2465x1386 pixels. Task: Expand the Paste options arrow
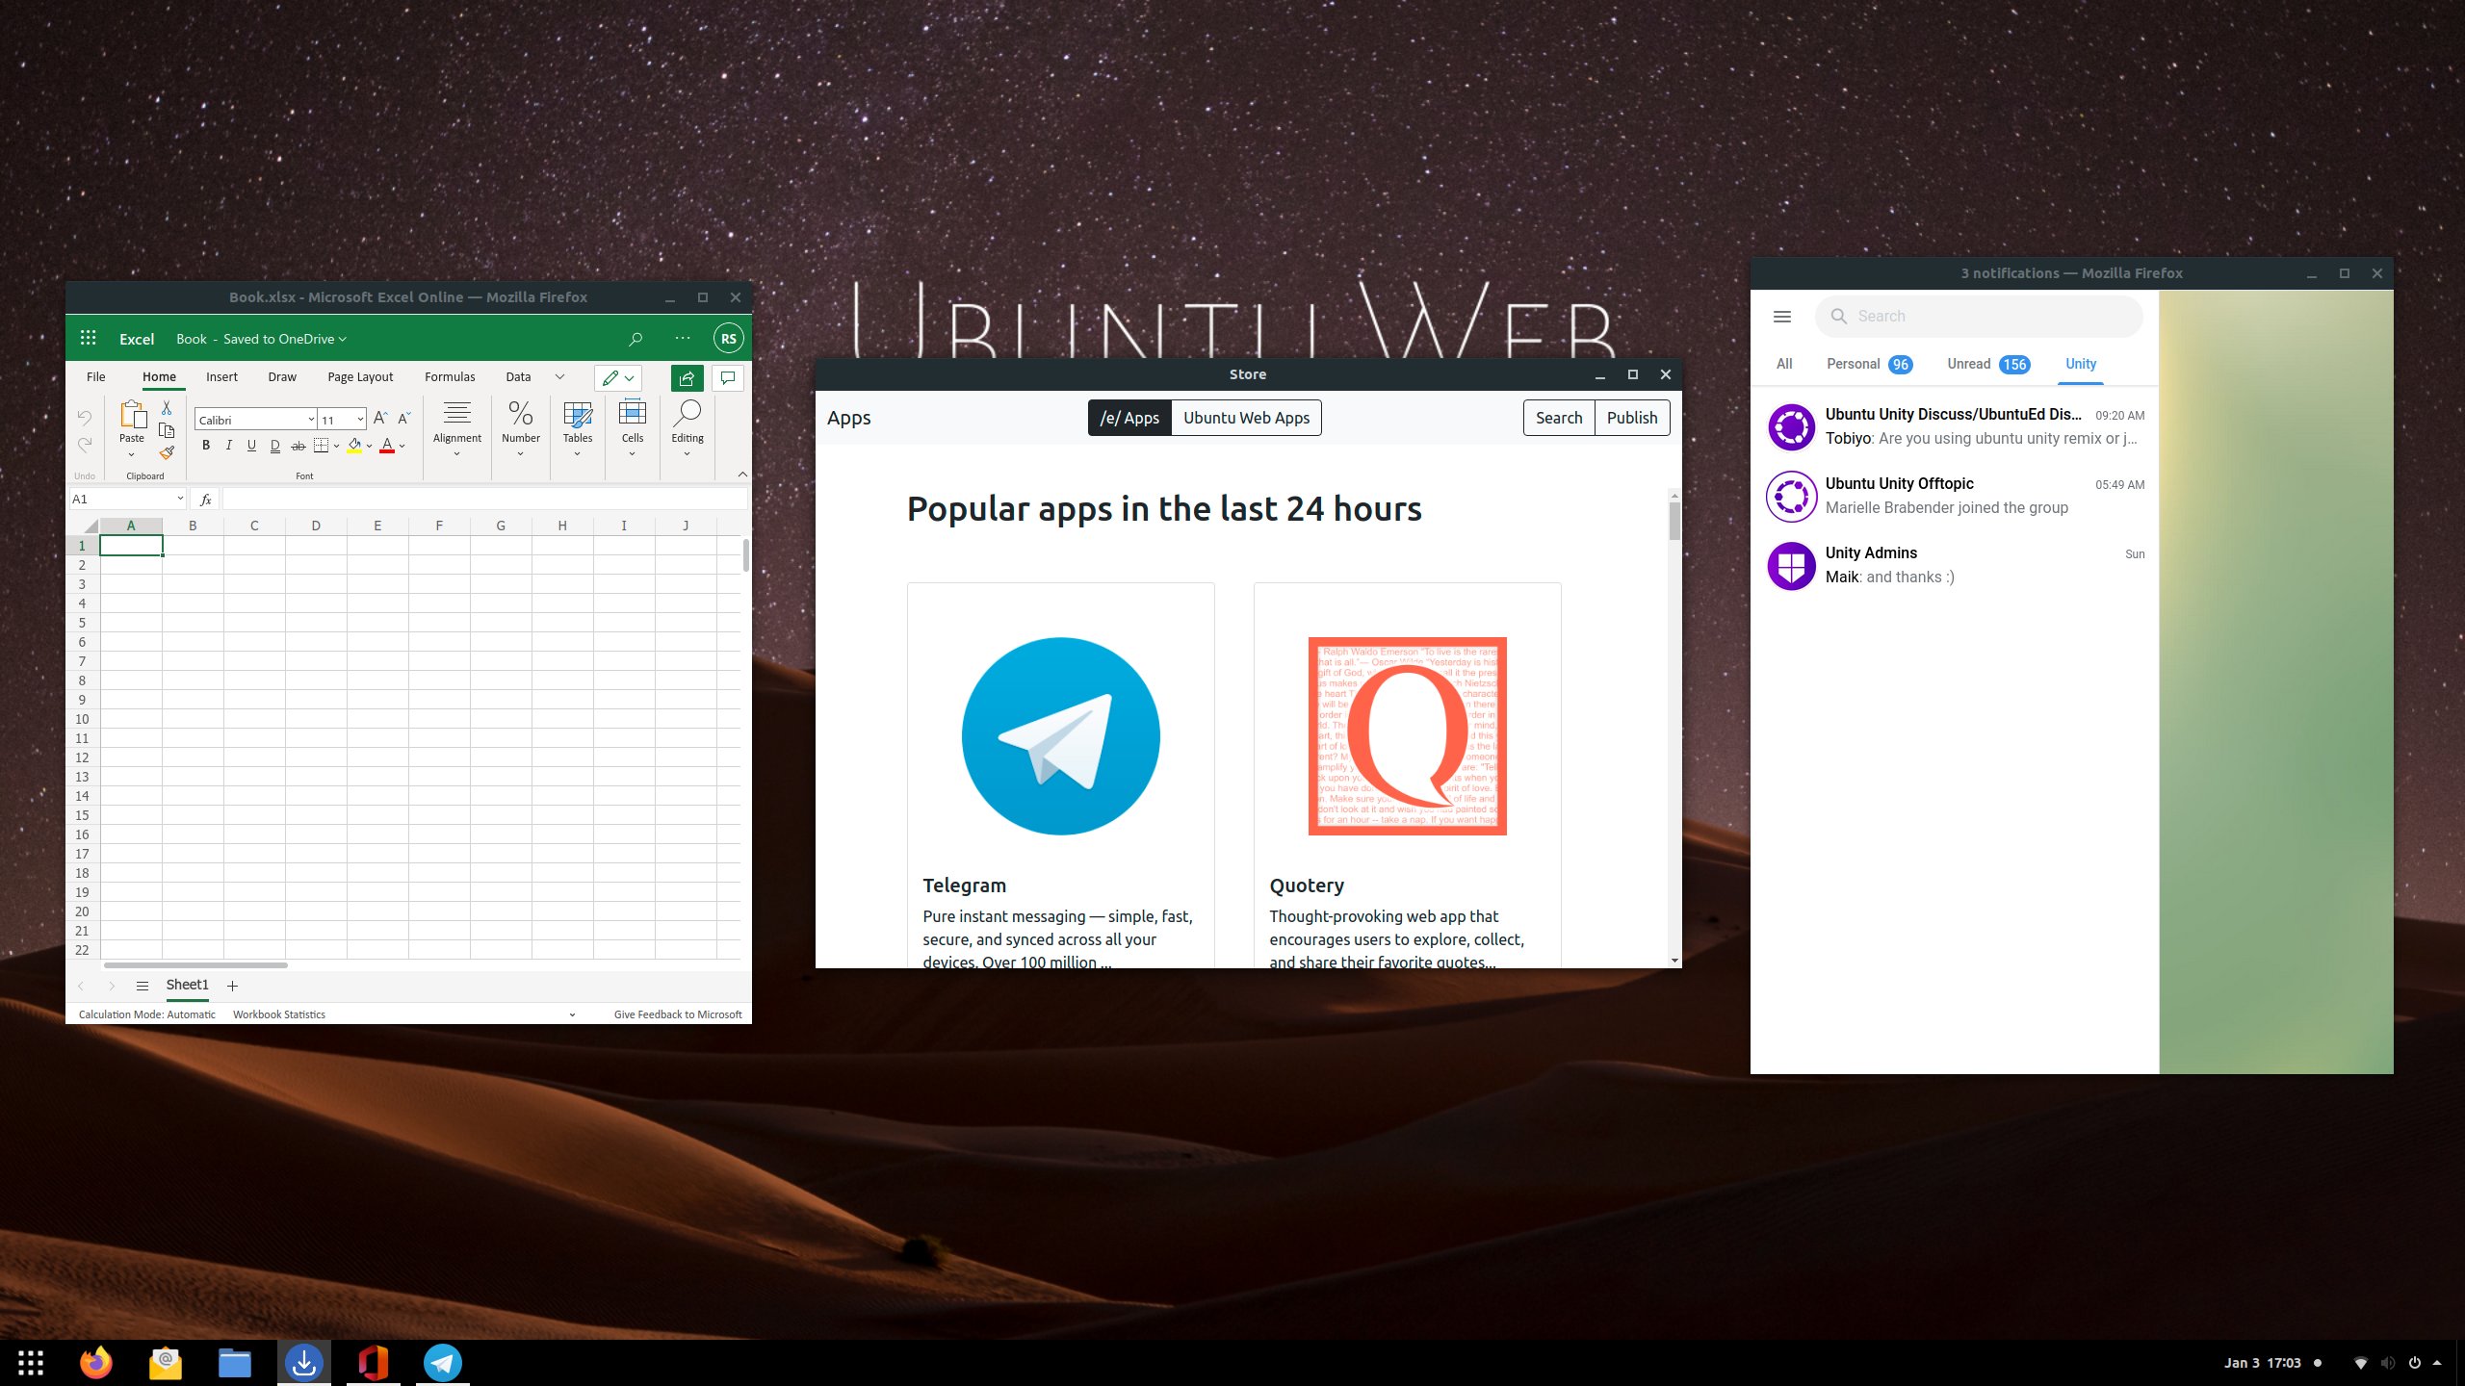tap(132, 454)
